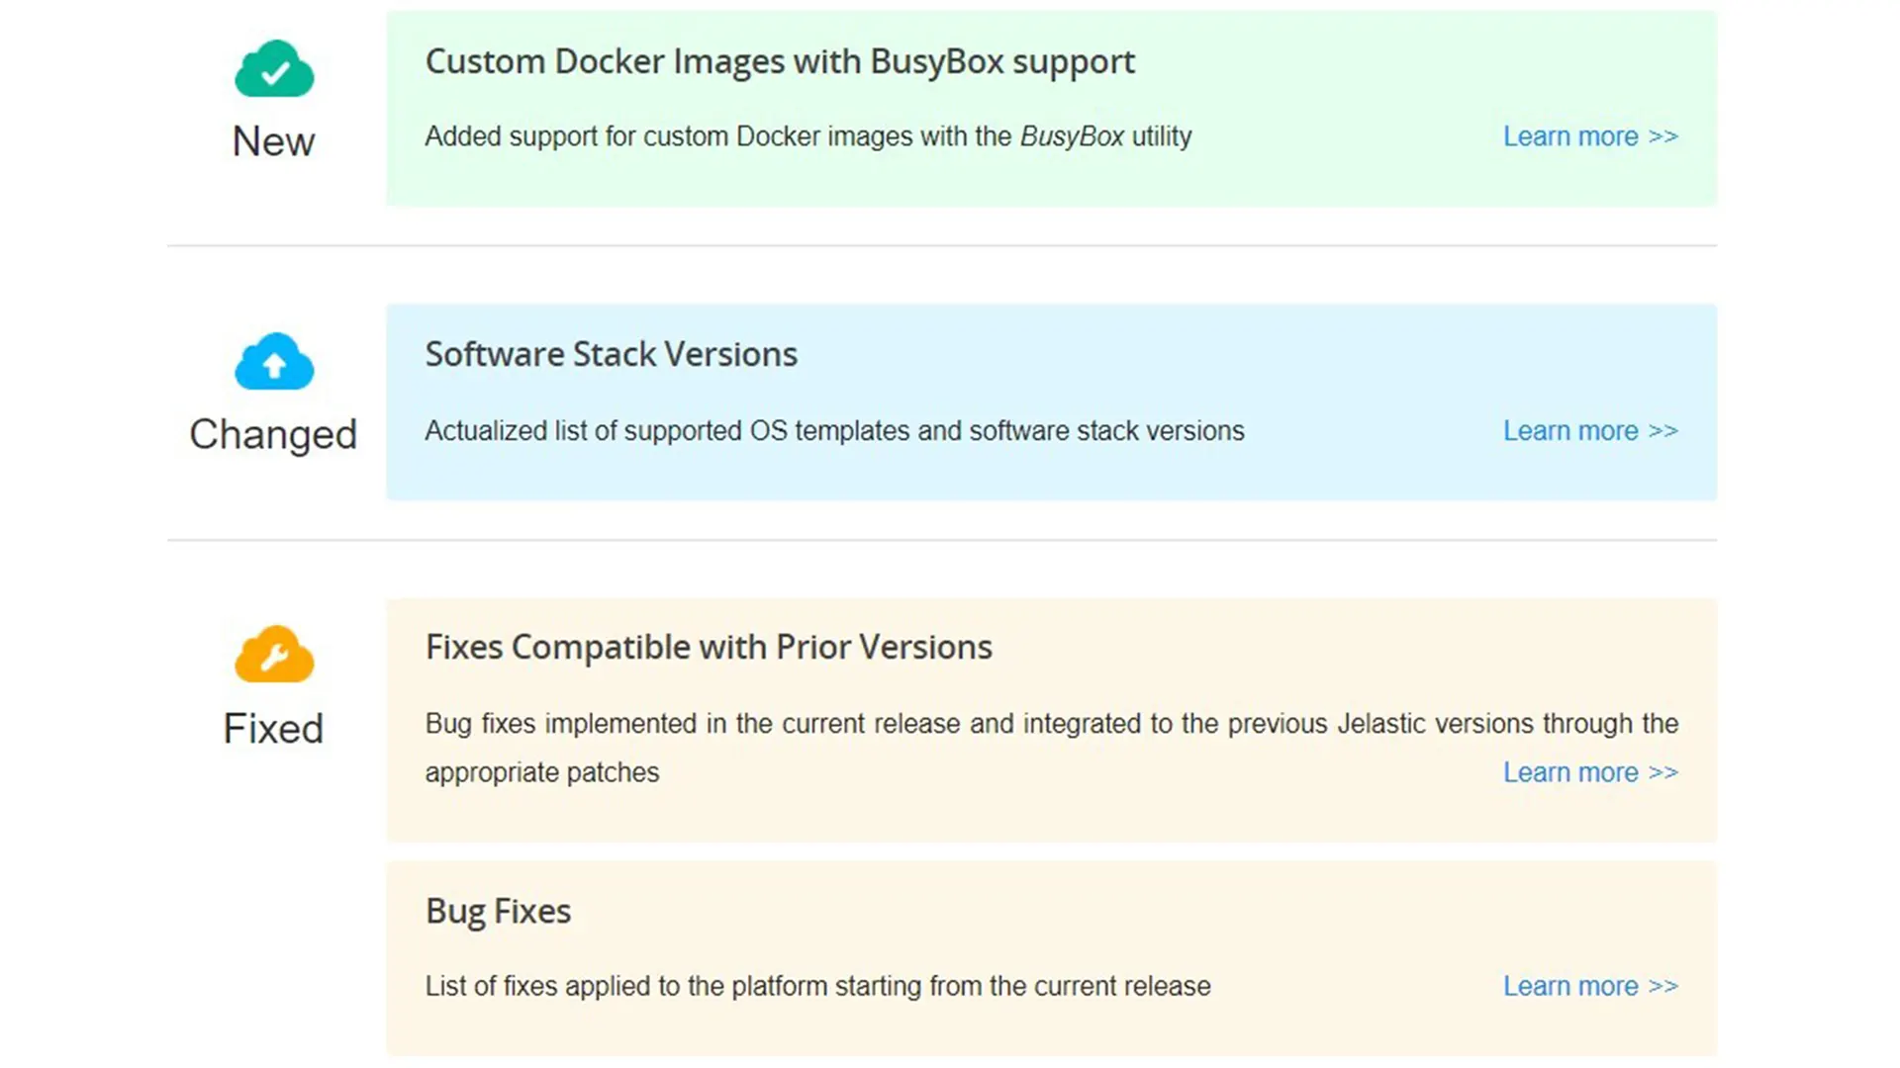Select the "New" category label
This screenshot has height=1068, width=1900.
(x=273, y=141)
